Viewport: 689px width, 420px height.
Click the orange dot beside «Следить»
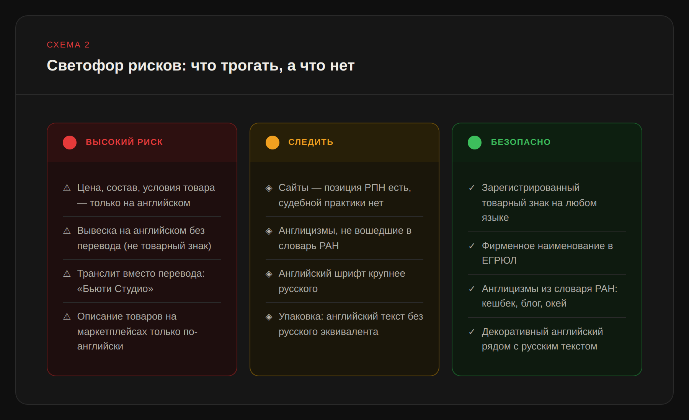pos(272,143)
